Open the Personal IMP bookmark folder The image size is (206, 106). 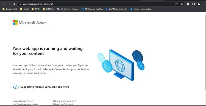pyautogui.click(x=10, y=9)
